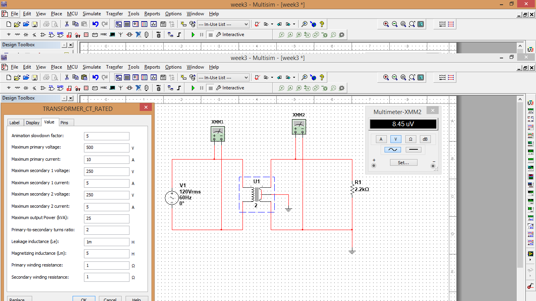Image resolution: width=536 pixels, height=301 pixels.
Task: Open the Reports menu in the front window
Action: pyautogui.click(x=152, y=67)
